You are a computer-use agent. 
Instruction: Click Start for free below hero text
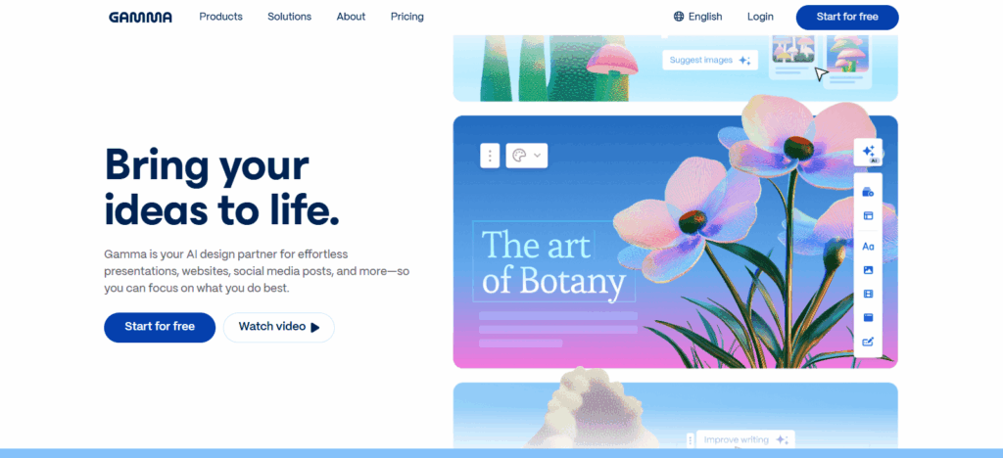click(160, 327)
